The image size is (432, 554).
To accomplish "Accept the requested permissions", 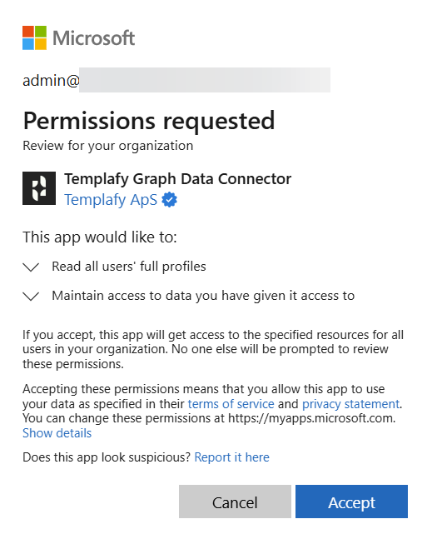I will click(x=351, y=502).
